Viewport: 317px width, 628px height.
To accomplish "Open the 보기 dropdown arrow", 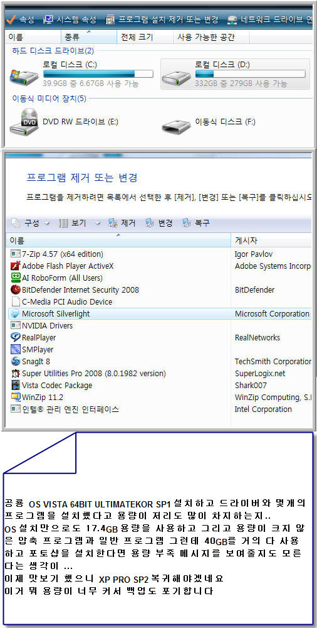I will click(x=98, y=224).
